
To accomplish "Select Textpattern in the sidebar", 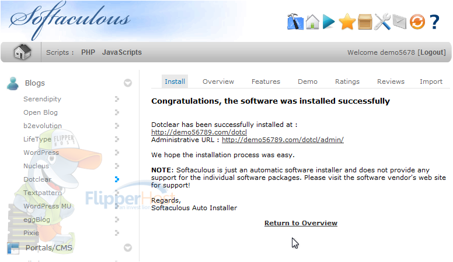I will (43, 193).
